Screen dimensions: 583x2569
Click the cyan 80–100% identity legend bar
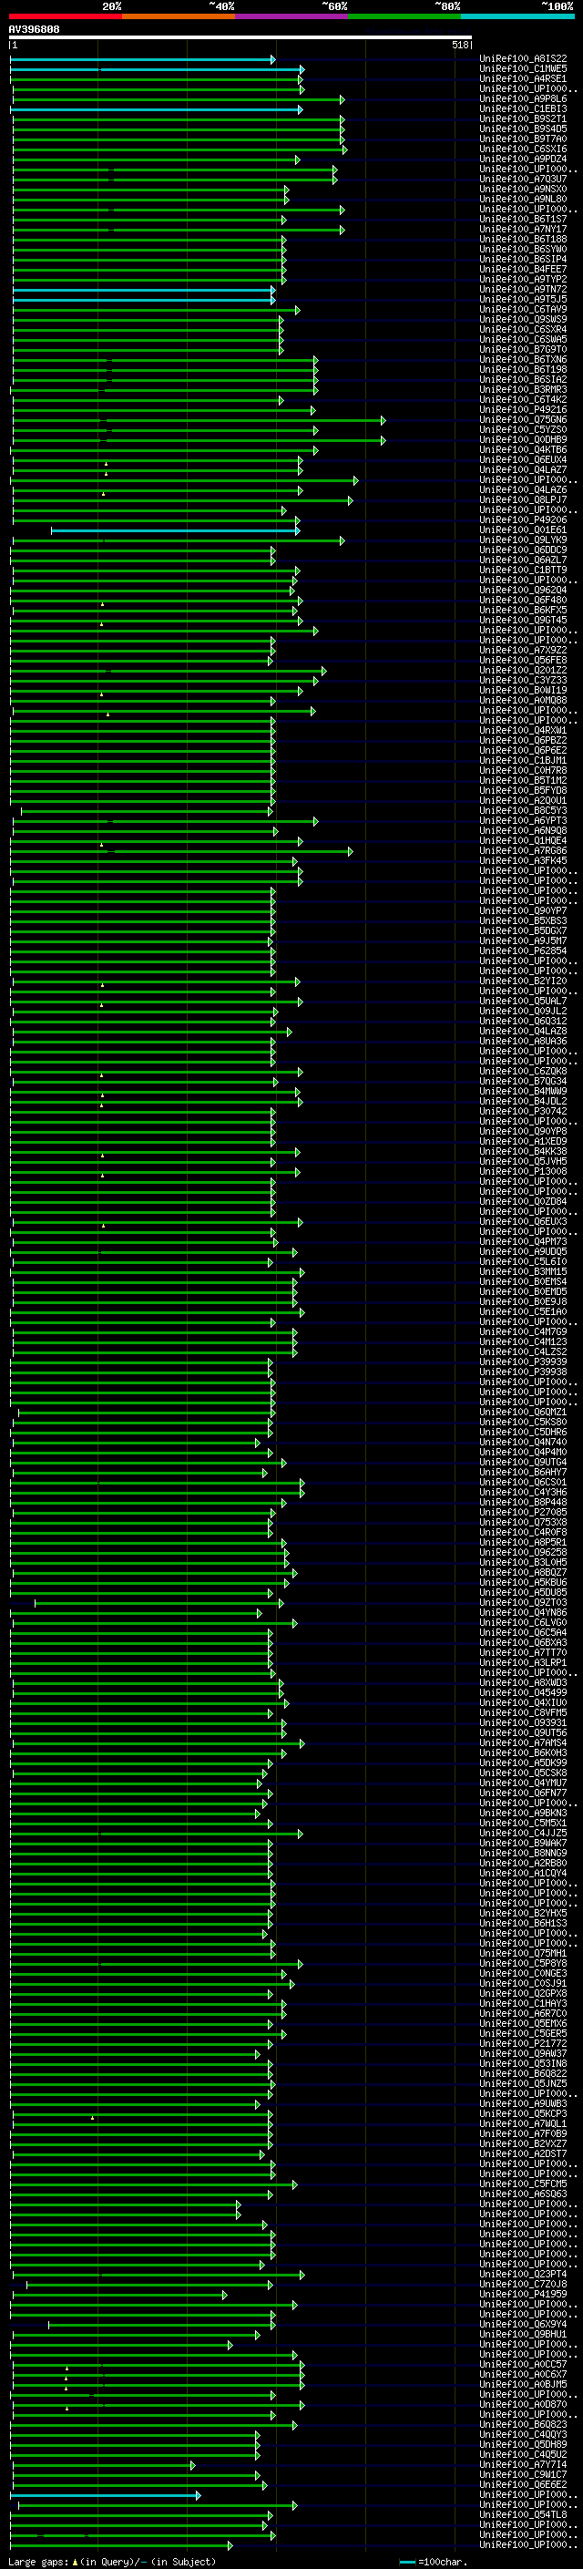[517, 16]
